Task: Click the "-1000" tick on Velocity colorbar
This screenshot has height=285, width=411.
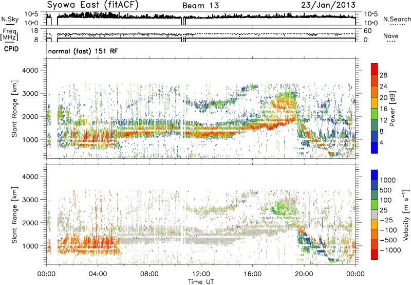Action: pyautogui.click(x=390, y=250)
